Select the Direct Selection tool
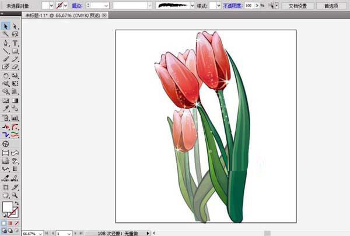Viewport: 350px width, 236px height. [x=15, y=26]
